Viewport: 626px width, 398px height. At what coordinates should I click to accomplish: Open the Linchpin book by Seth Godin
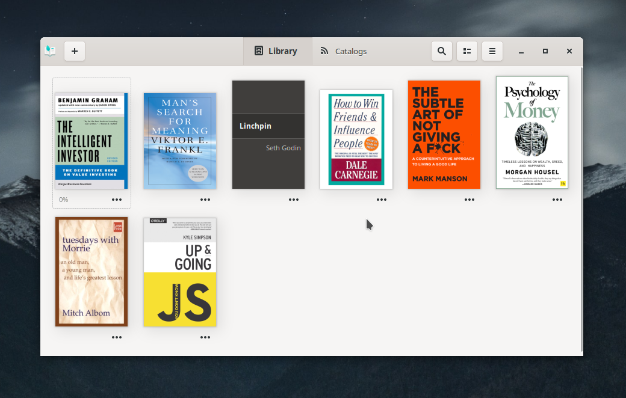click(x=268, y=135)
